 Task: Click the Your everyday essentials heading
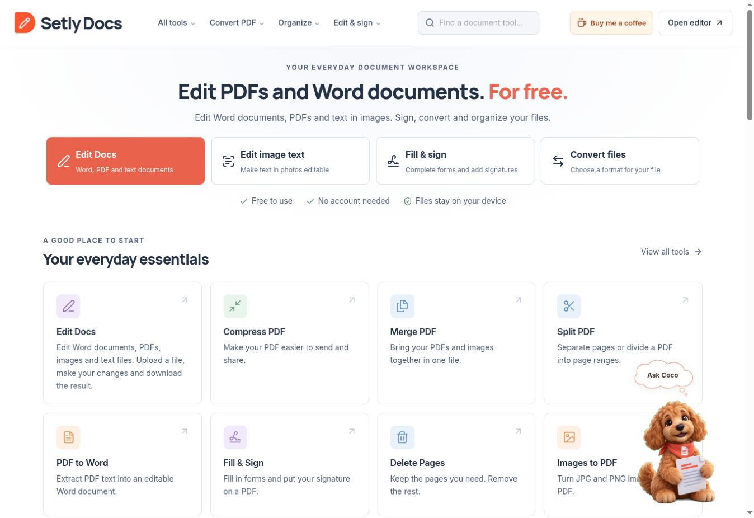[126, 260]
